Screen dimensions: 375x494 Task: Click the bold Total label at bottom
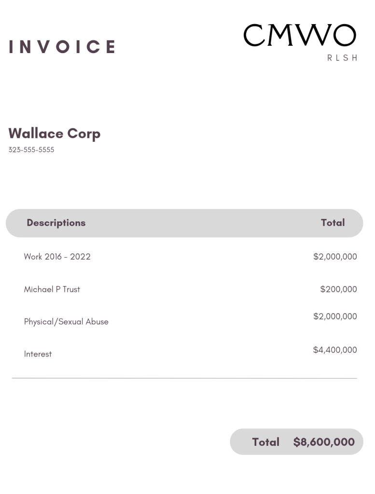click(x=266, y=442)
